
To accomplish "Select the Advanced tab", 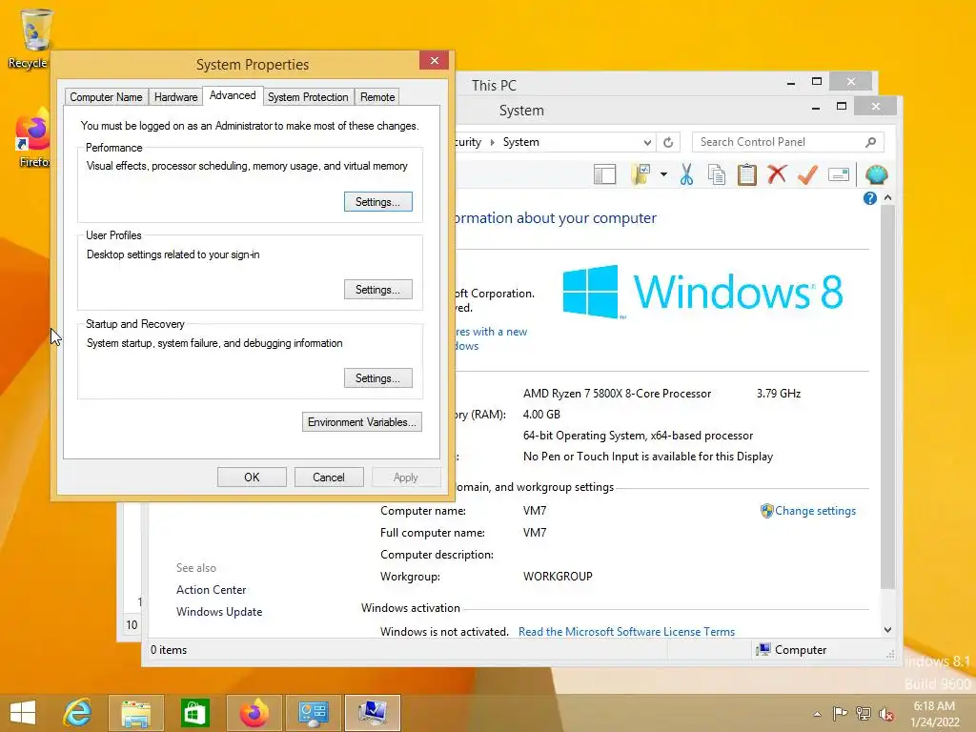I will click(233, 95).
